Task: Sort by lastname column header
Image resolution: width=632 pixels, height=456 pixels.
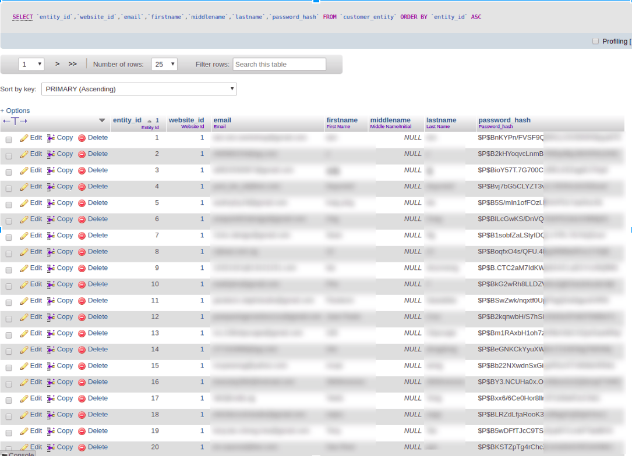Action: (x=442, y=120)
